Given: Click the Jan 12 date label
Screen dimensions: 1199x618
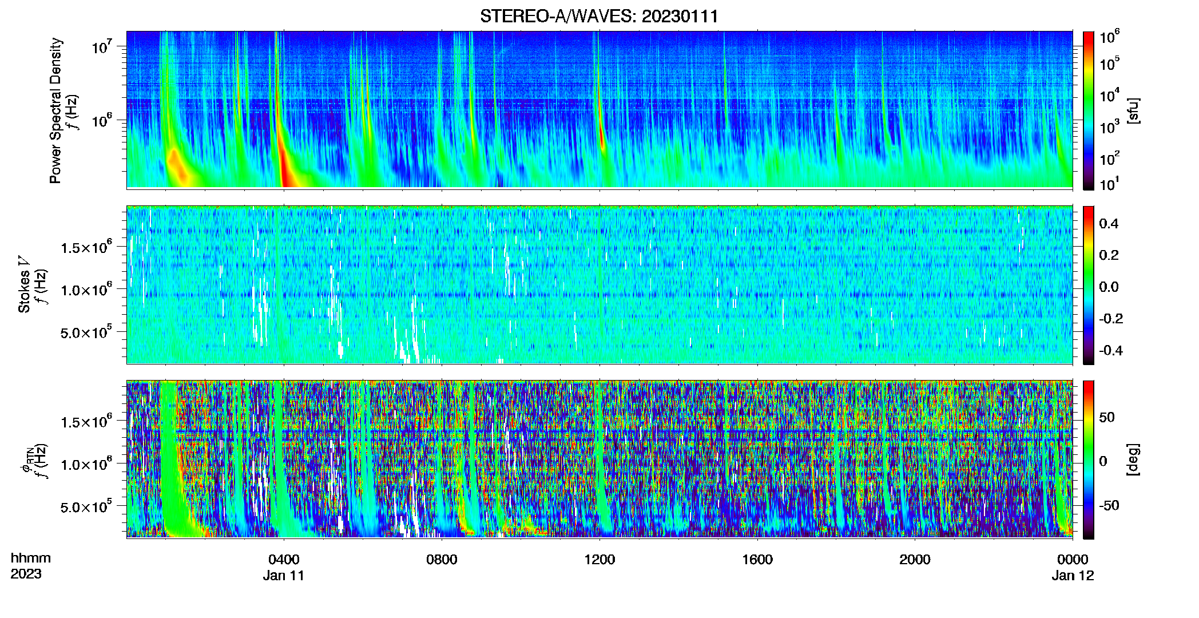Looking at the screenshot, I should coord(1073,576).
